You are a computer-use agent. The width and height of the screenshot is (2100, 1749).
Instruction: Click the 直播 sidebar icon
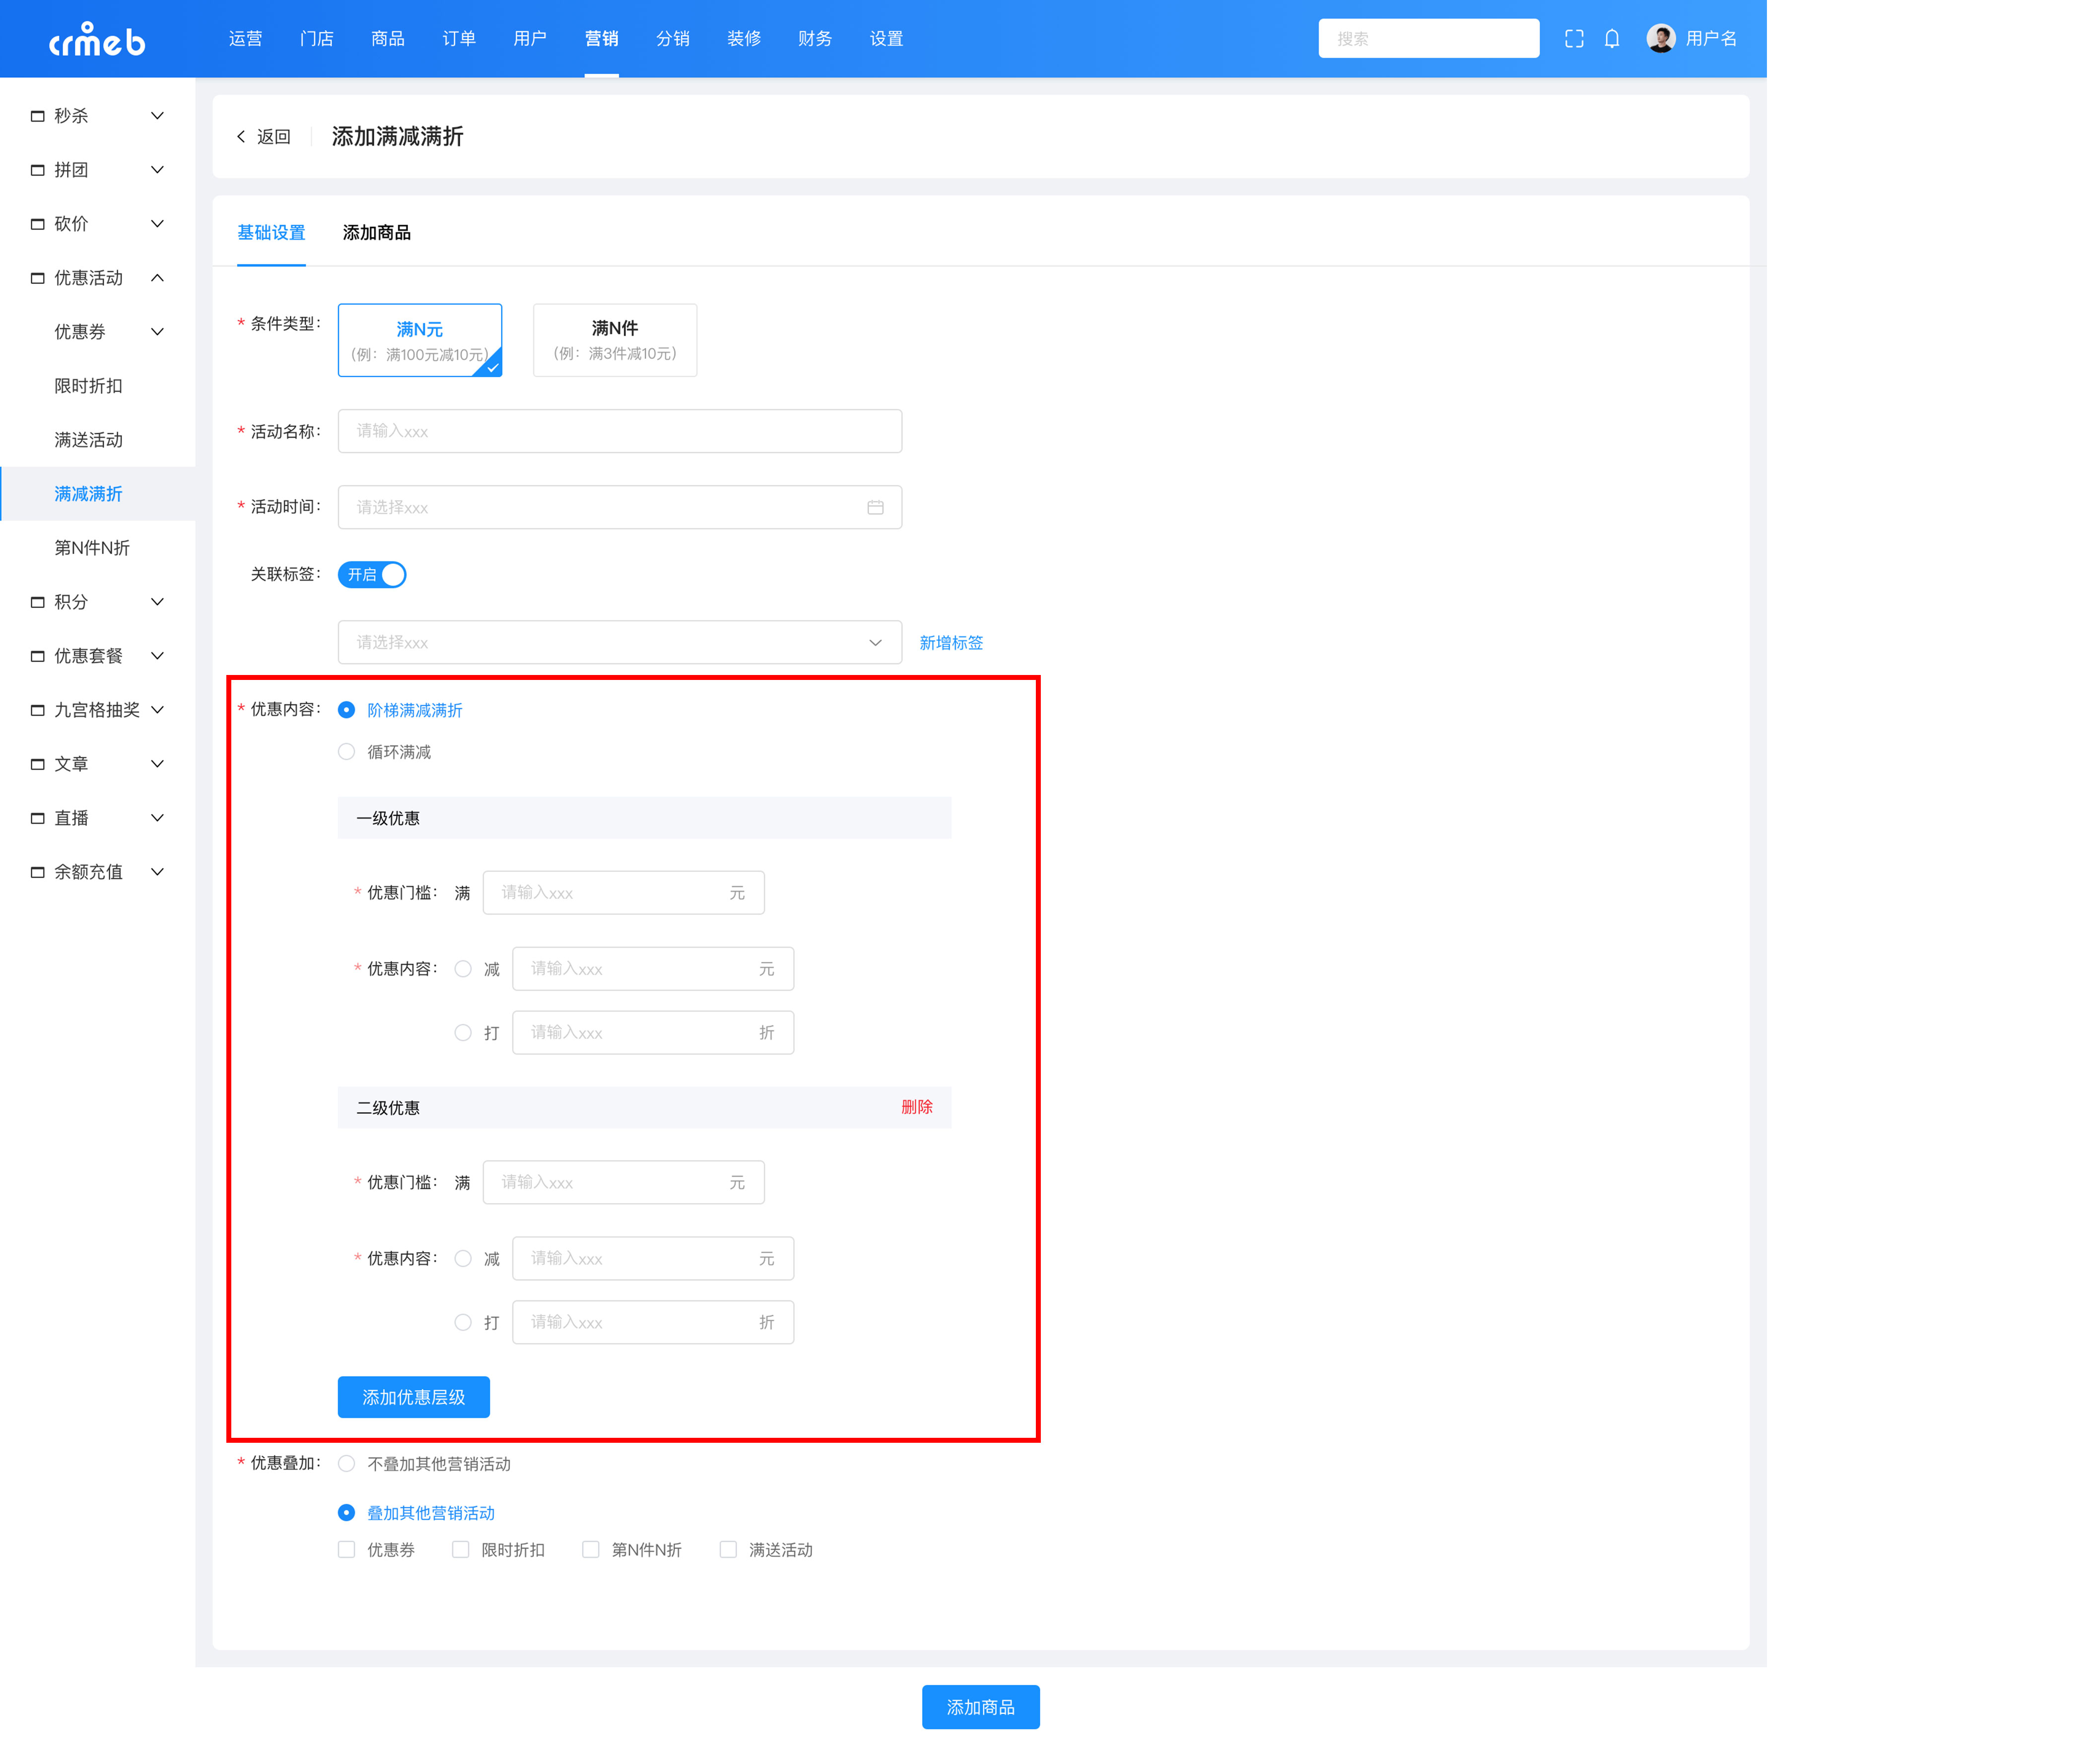point(38,818)
